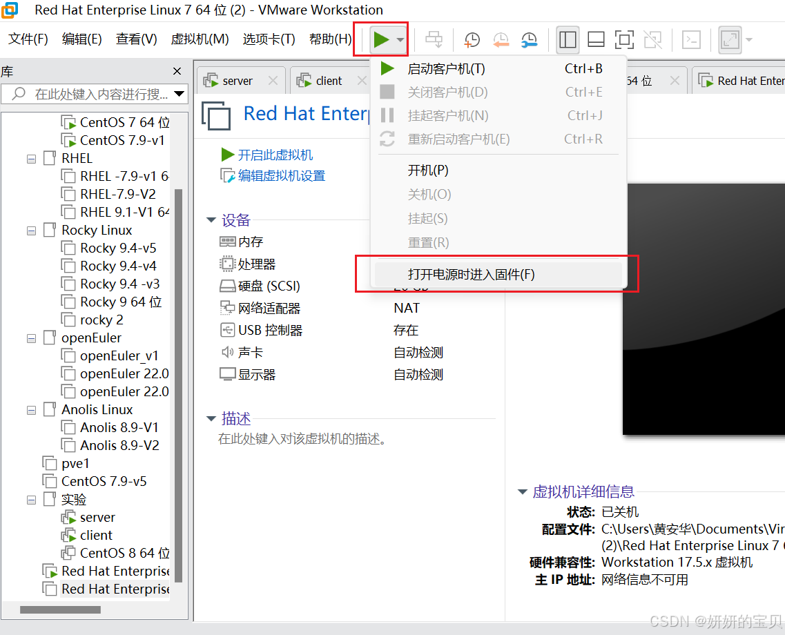Image resolution: width=785 pixels, height=635 pixels.
Task: Open the library search filter dropdown
Action: pos(179,94)
